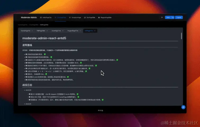The height and width of the screenshot is (127, 200).
Task: Click the Moderate Admin logo title
Action: 29,17
